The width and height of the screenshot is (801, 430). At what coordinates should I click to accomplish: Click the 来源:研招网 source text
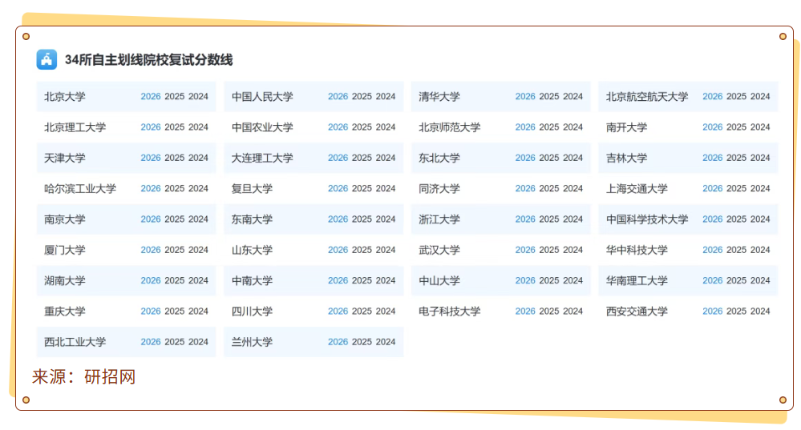click(x=84, y=377)
